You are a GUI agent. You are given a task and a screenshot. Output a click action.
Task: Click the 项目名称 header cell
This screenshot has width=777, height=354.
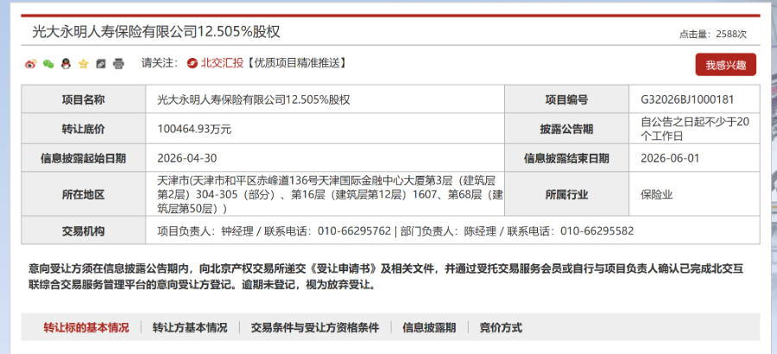(83, 99)
